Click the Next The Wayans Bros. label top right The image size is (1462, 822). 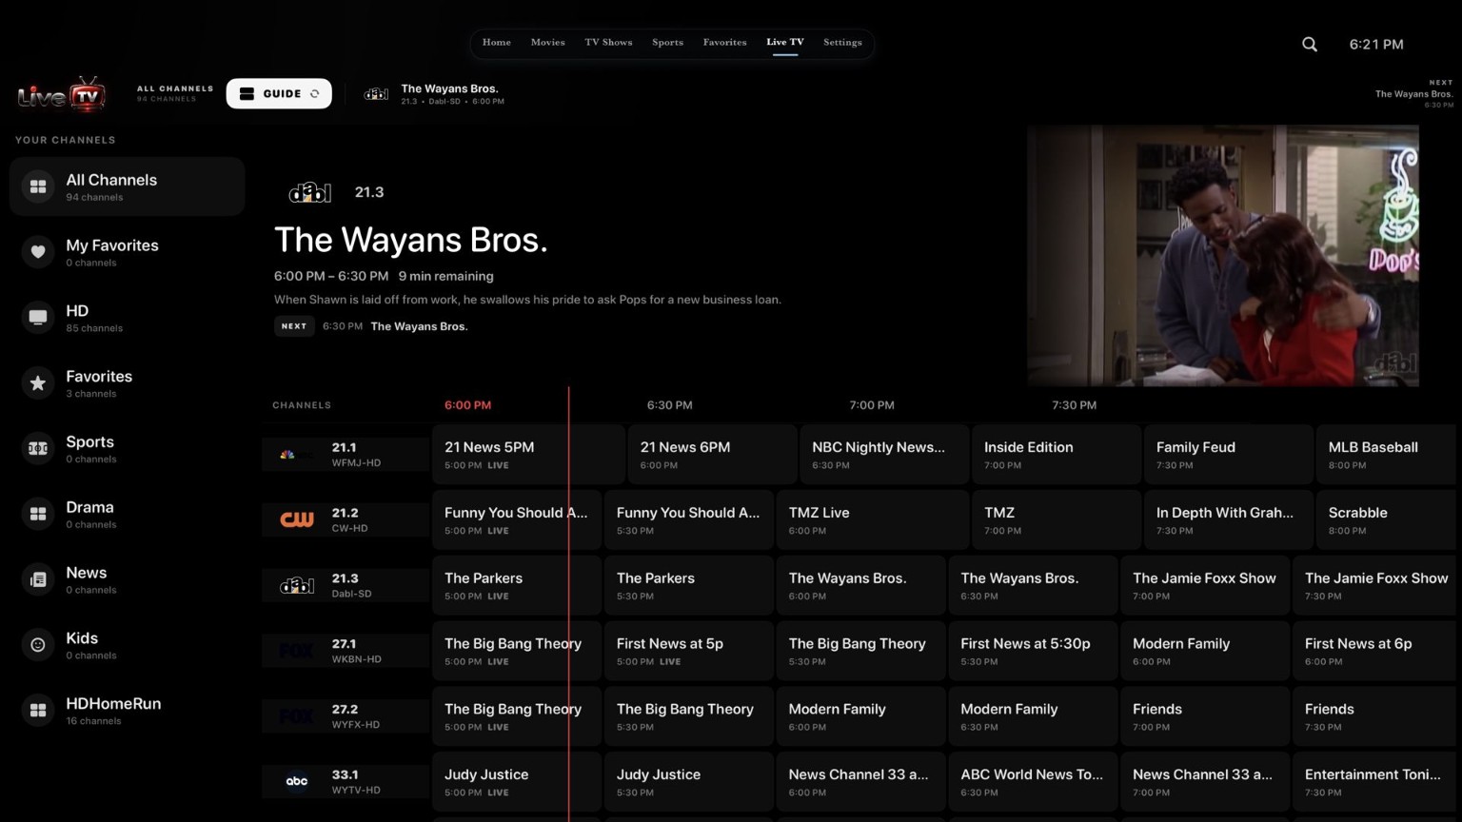point(1413,93)
